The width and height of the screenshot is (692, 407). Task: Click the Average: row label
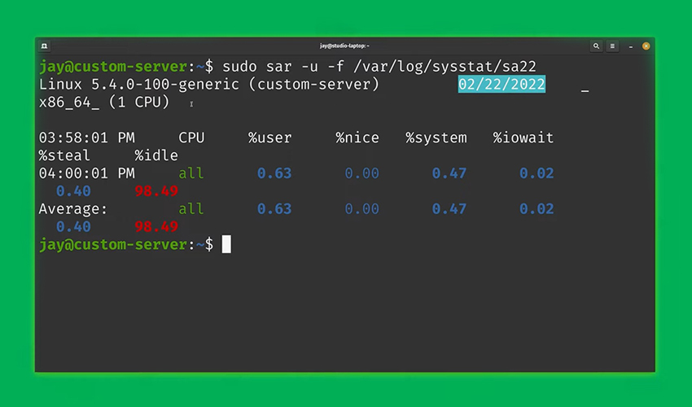(x=73, y=209)
